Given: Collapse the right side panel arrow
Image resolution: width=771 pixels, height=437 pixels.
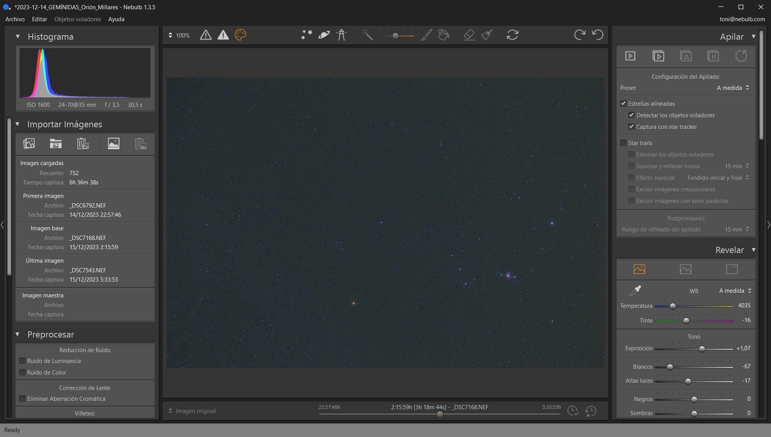Looking at the screenshot, I should 769,224.
